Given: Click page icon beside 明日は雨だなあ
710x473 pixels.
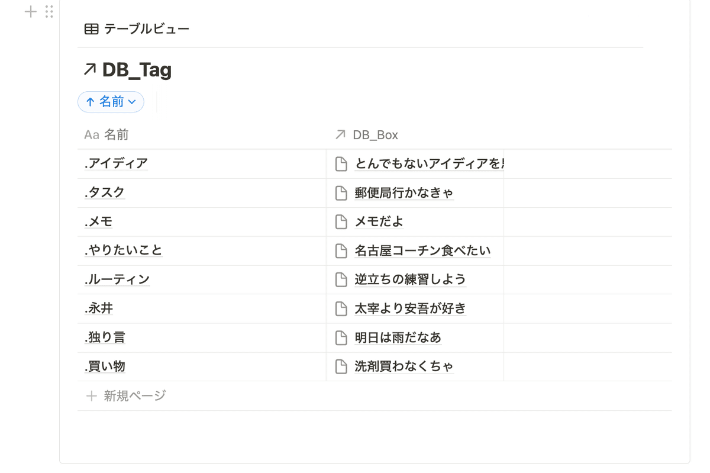Looking at the screenshot, I should tap(341, 338).
